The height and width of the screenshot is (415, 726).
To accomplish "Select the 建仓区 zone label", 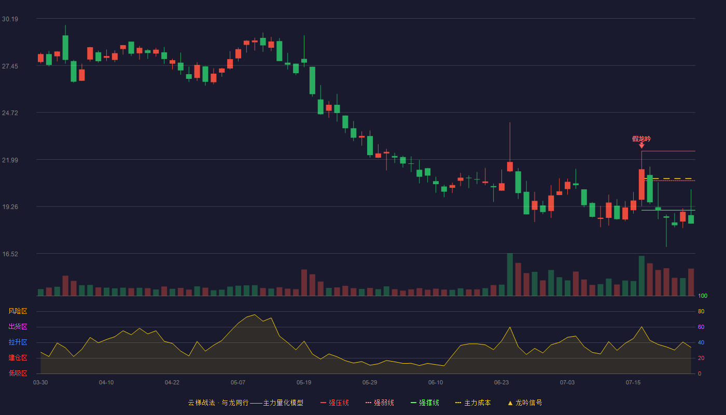I will pos(18,358).
